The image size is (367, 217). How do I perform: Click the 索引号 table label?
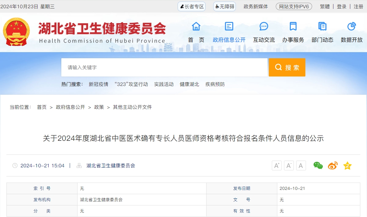42,189
